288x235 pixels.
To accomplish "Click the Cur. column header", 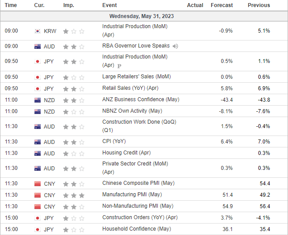I will (39, 5).
